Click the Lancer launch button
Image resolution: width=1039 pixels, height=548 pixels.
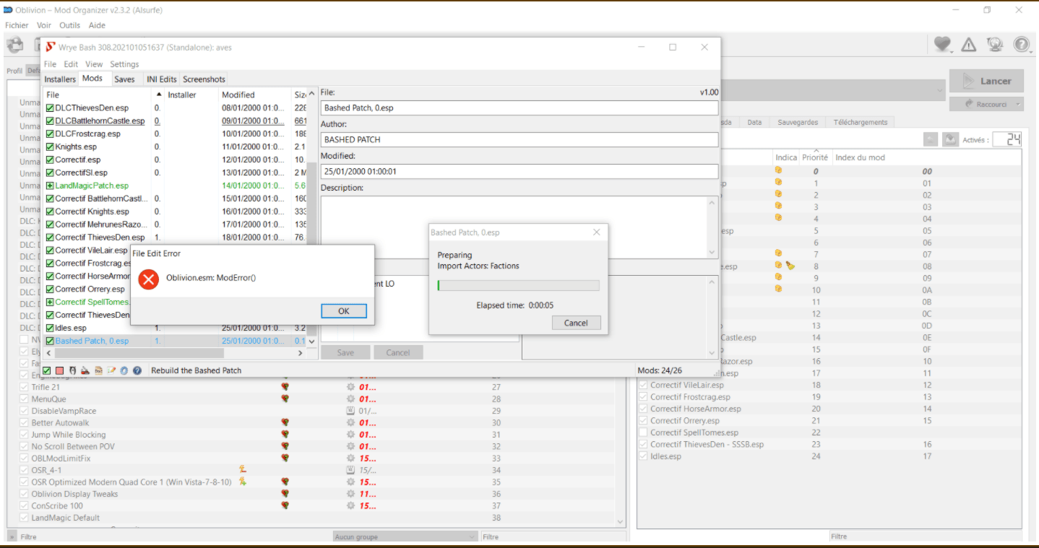click(x=986, y=82)
